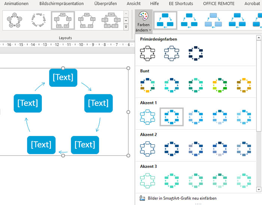Choose fourth Akzent 2 scheme
Viewport: 262px width, 205px height.
coord(220,149)
